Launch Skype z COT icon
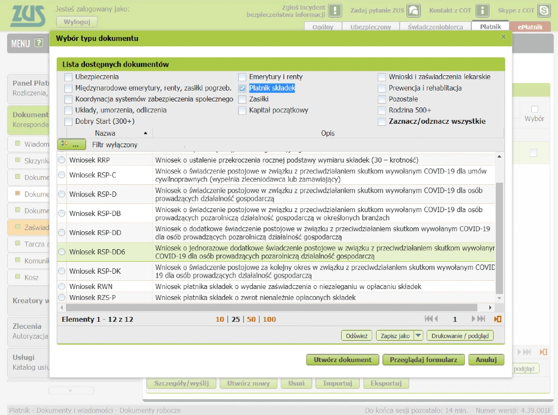This screenshot has height=415, width=558. (544, 10)
